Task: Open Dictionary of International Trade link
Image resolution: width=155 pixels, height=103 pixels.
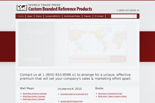Action: pos(110,93)
